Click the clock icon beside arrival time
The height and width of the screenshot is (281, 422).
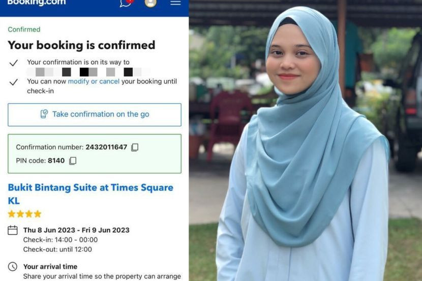[13, 266]
